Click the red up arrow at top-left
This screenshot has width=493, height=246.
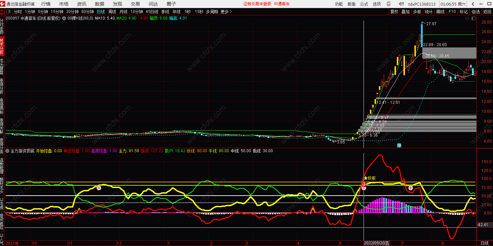(x=2, y=11)
